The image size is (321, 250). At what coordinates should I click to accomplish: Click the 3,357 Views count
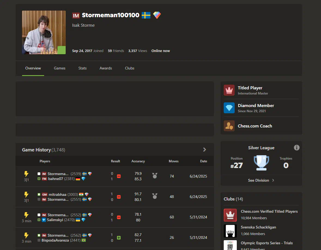tap(138, 51)
